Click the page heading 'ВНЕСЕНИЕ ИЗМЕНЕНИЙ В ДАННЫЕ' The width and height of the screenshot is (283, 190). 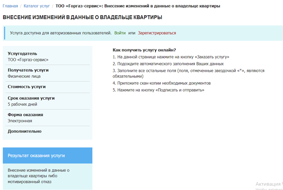(82, 18)
